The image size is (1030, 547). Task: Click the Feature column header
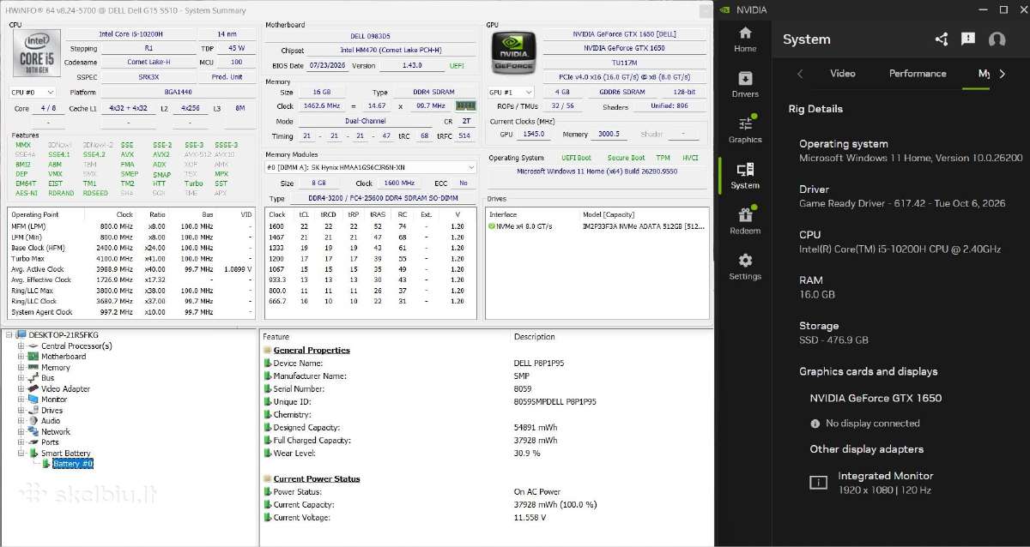(276, 336)
